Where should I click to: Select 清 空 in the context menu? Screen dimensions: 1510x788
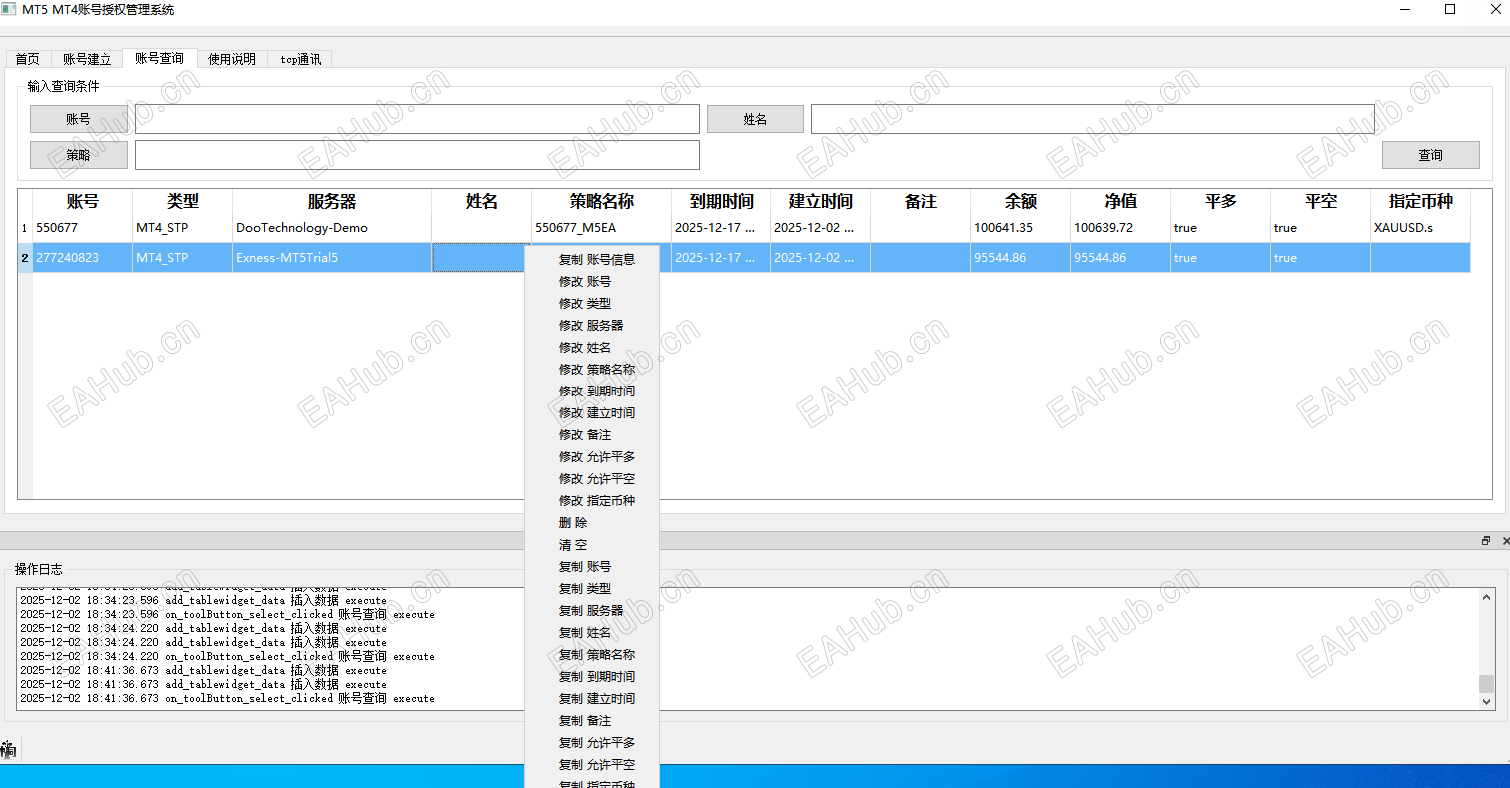tap(592, 544)
